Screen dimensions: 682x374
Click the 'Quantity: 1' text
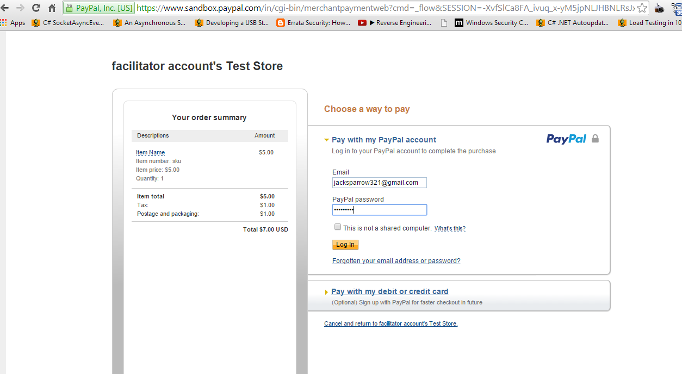[150, 178]
